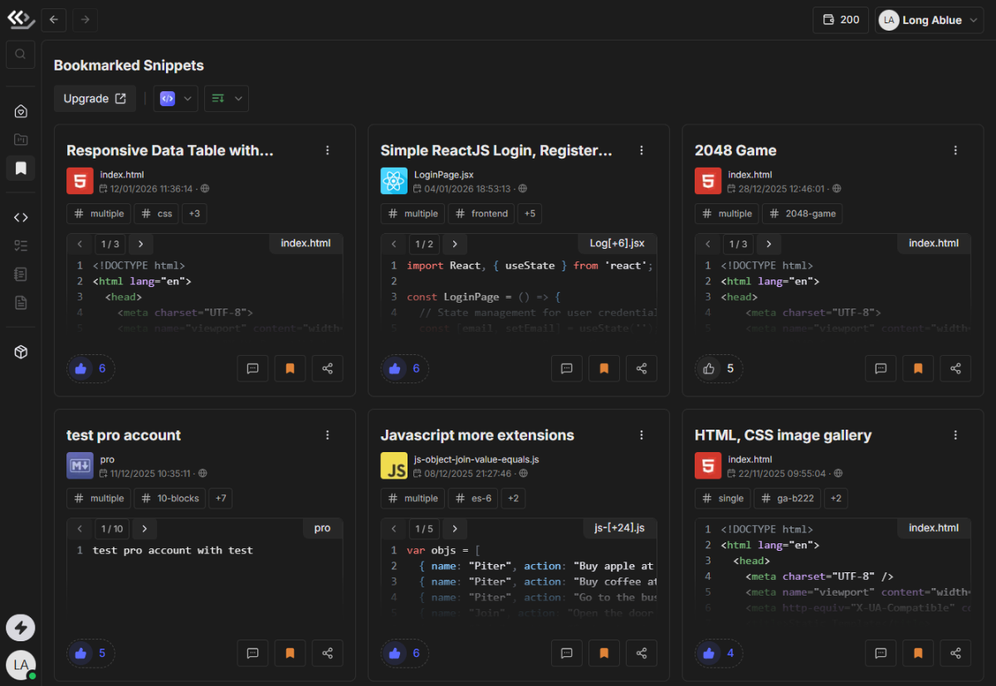Expand the language filter dropdown
Viewport: 996px width, 686px height.
[x=176, y=99]
